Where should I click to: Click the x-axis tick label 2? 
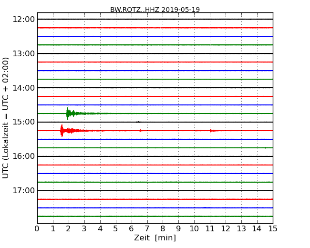pos(68,229)
